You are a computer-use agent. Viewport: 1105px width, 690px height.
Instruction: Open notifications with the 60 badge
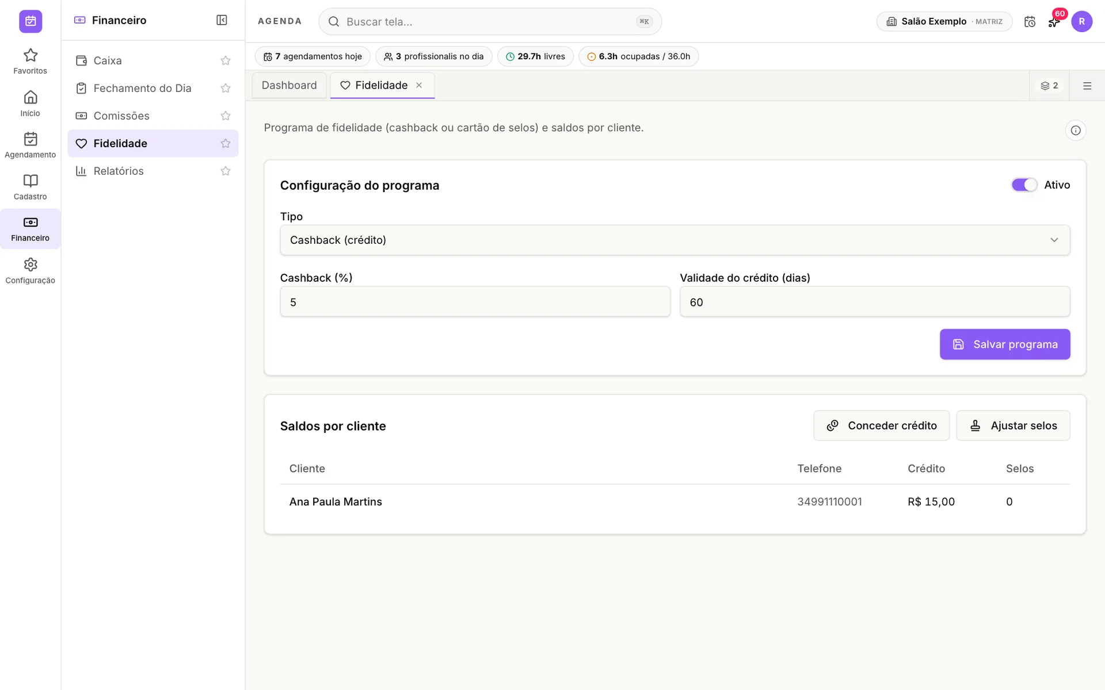point(1054,21)
